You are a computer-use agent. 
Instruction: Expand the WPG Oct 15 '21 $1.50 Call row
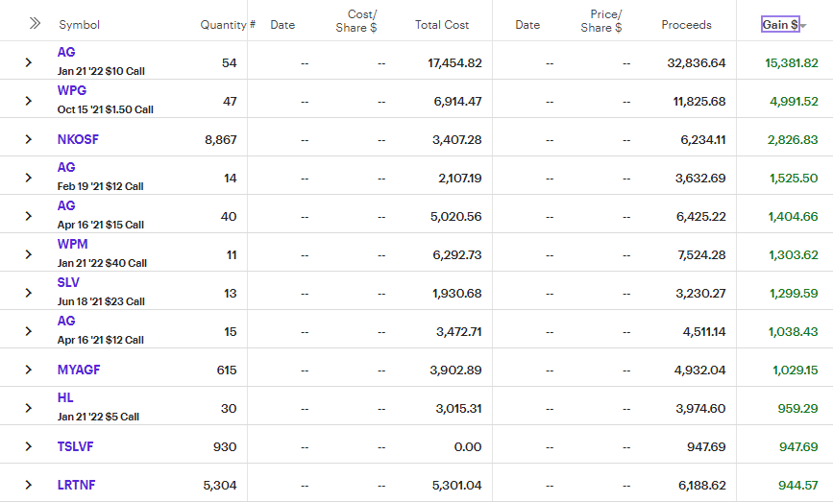[29, 101]
